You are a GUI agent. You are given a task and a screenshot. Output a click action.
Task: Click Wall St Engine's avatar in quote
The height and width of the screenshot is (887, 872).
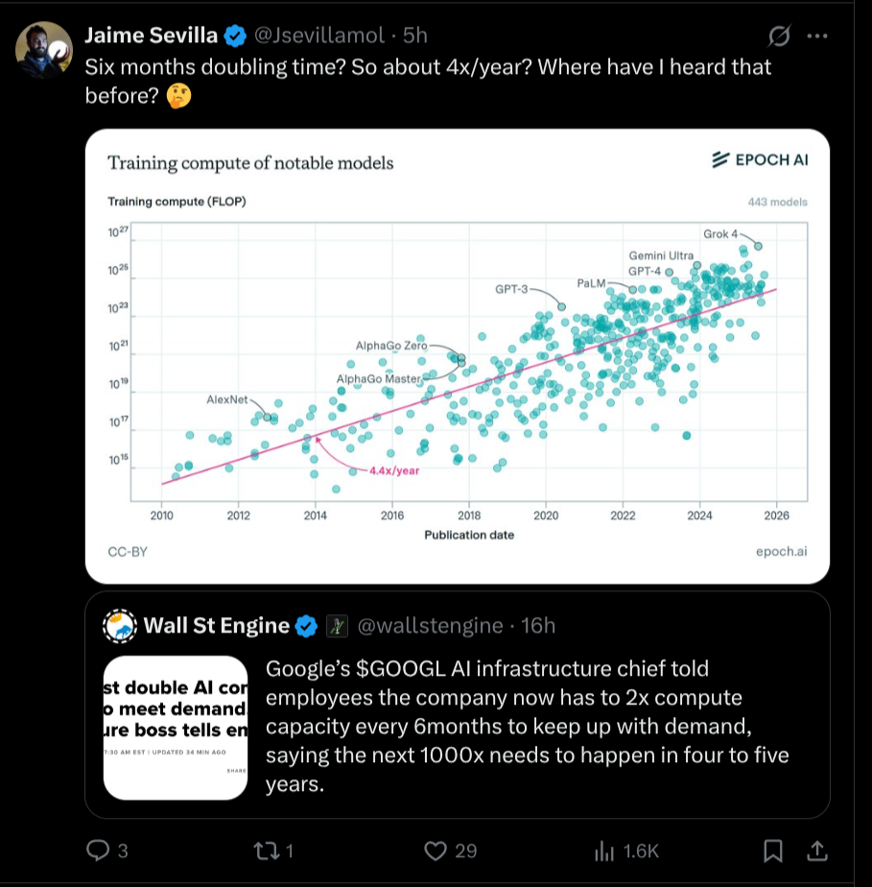click(121, 626)
